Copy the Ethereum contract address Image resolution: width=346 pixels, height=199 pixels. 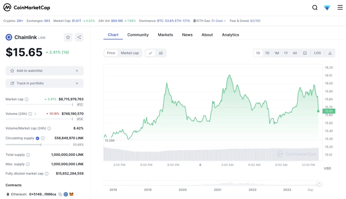60,194
